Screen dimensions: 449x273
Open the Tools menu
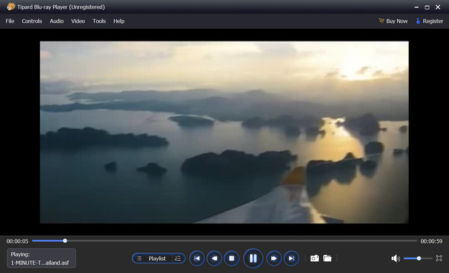tap(99, 21)
